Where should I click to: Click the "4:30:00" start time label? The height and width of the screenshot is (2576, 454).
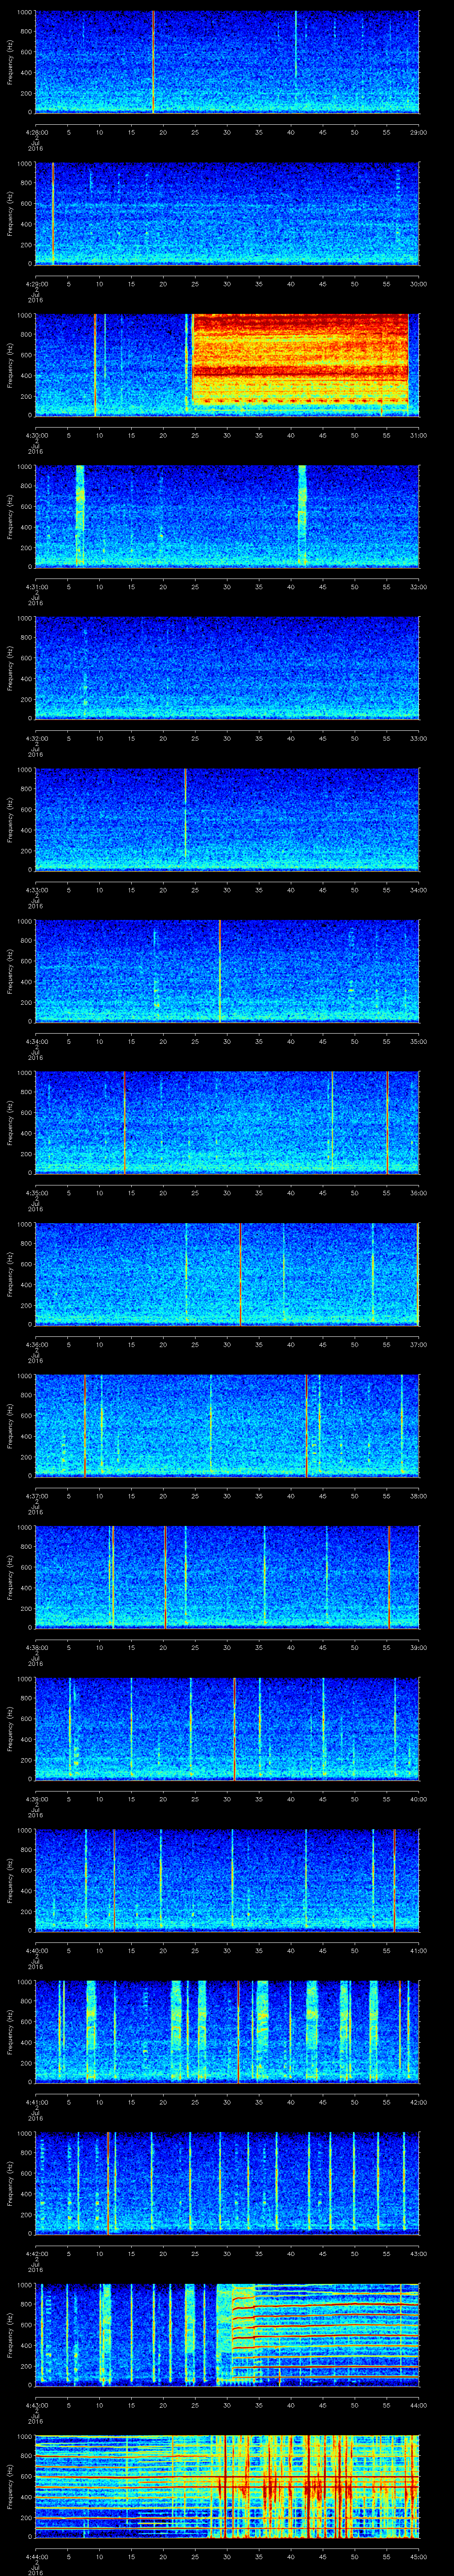click(37, 435)
